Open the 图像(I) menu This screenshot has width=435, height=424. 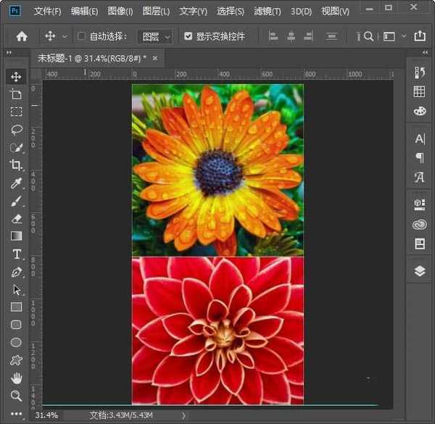[120, 12]
